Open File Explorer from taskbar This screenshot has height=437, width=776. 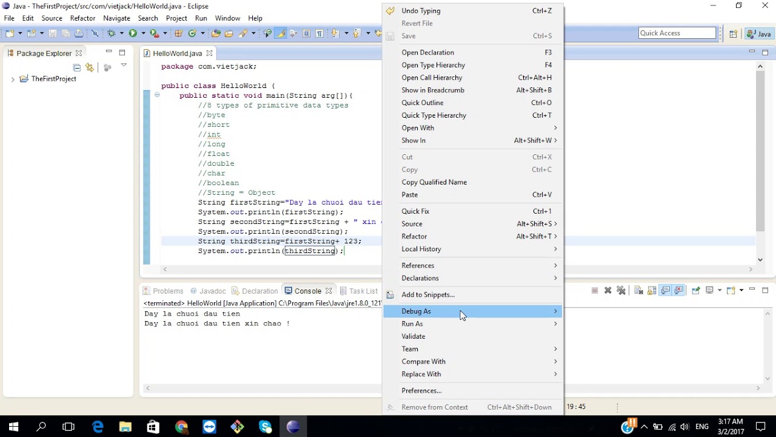[x=125, y=427]
